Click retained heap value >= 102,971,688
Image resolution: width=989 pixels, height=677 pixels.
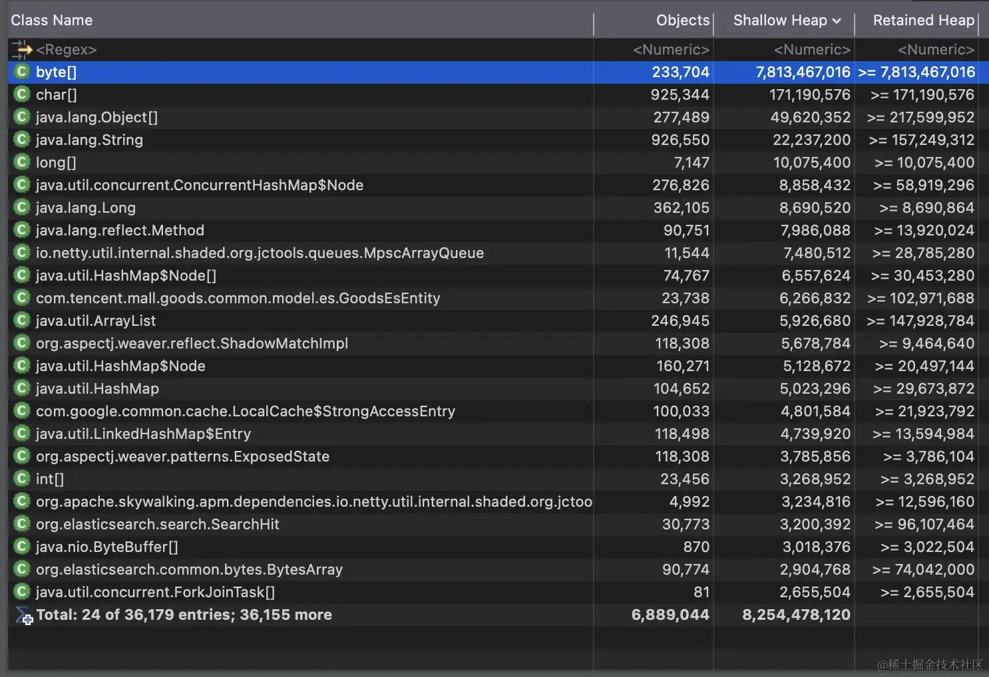click(x=920, y=299)
